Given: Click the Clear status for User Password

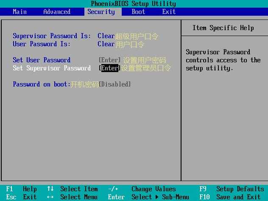Looking at the screenshot, I should tap(106, 44).
